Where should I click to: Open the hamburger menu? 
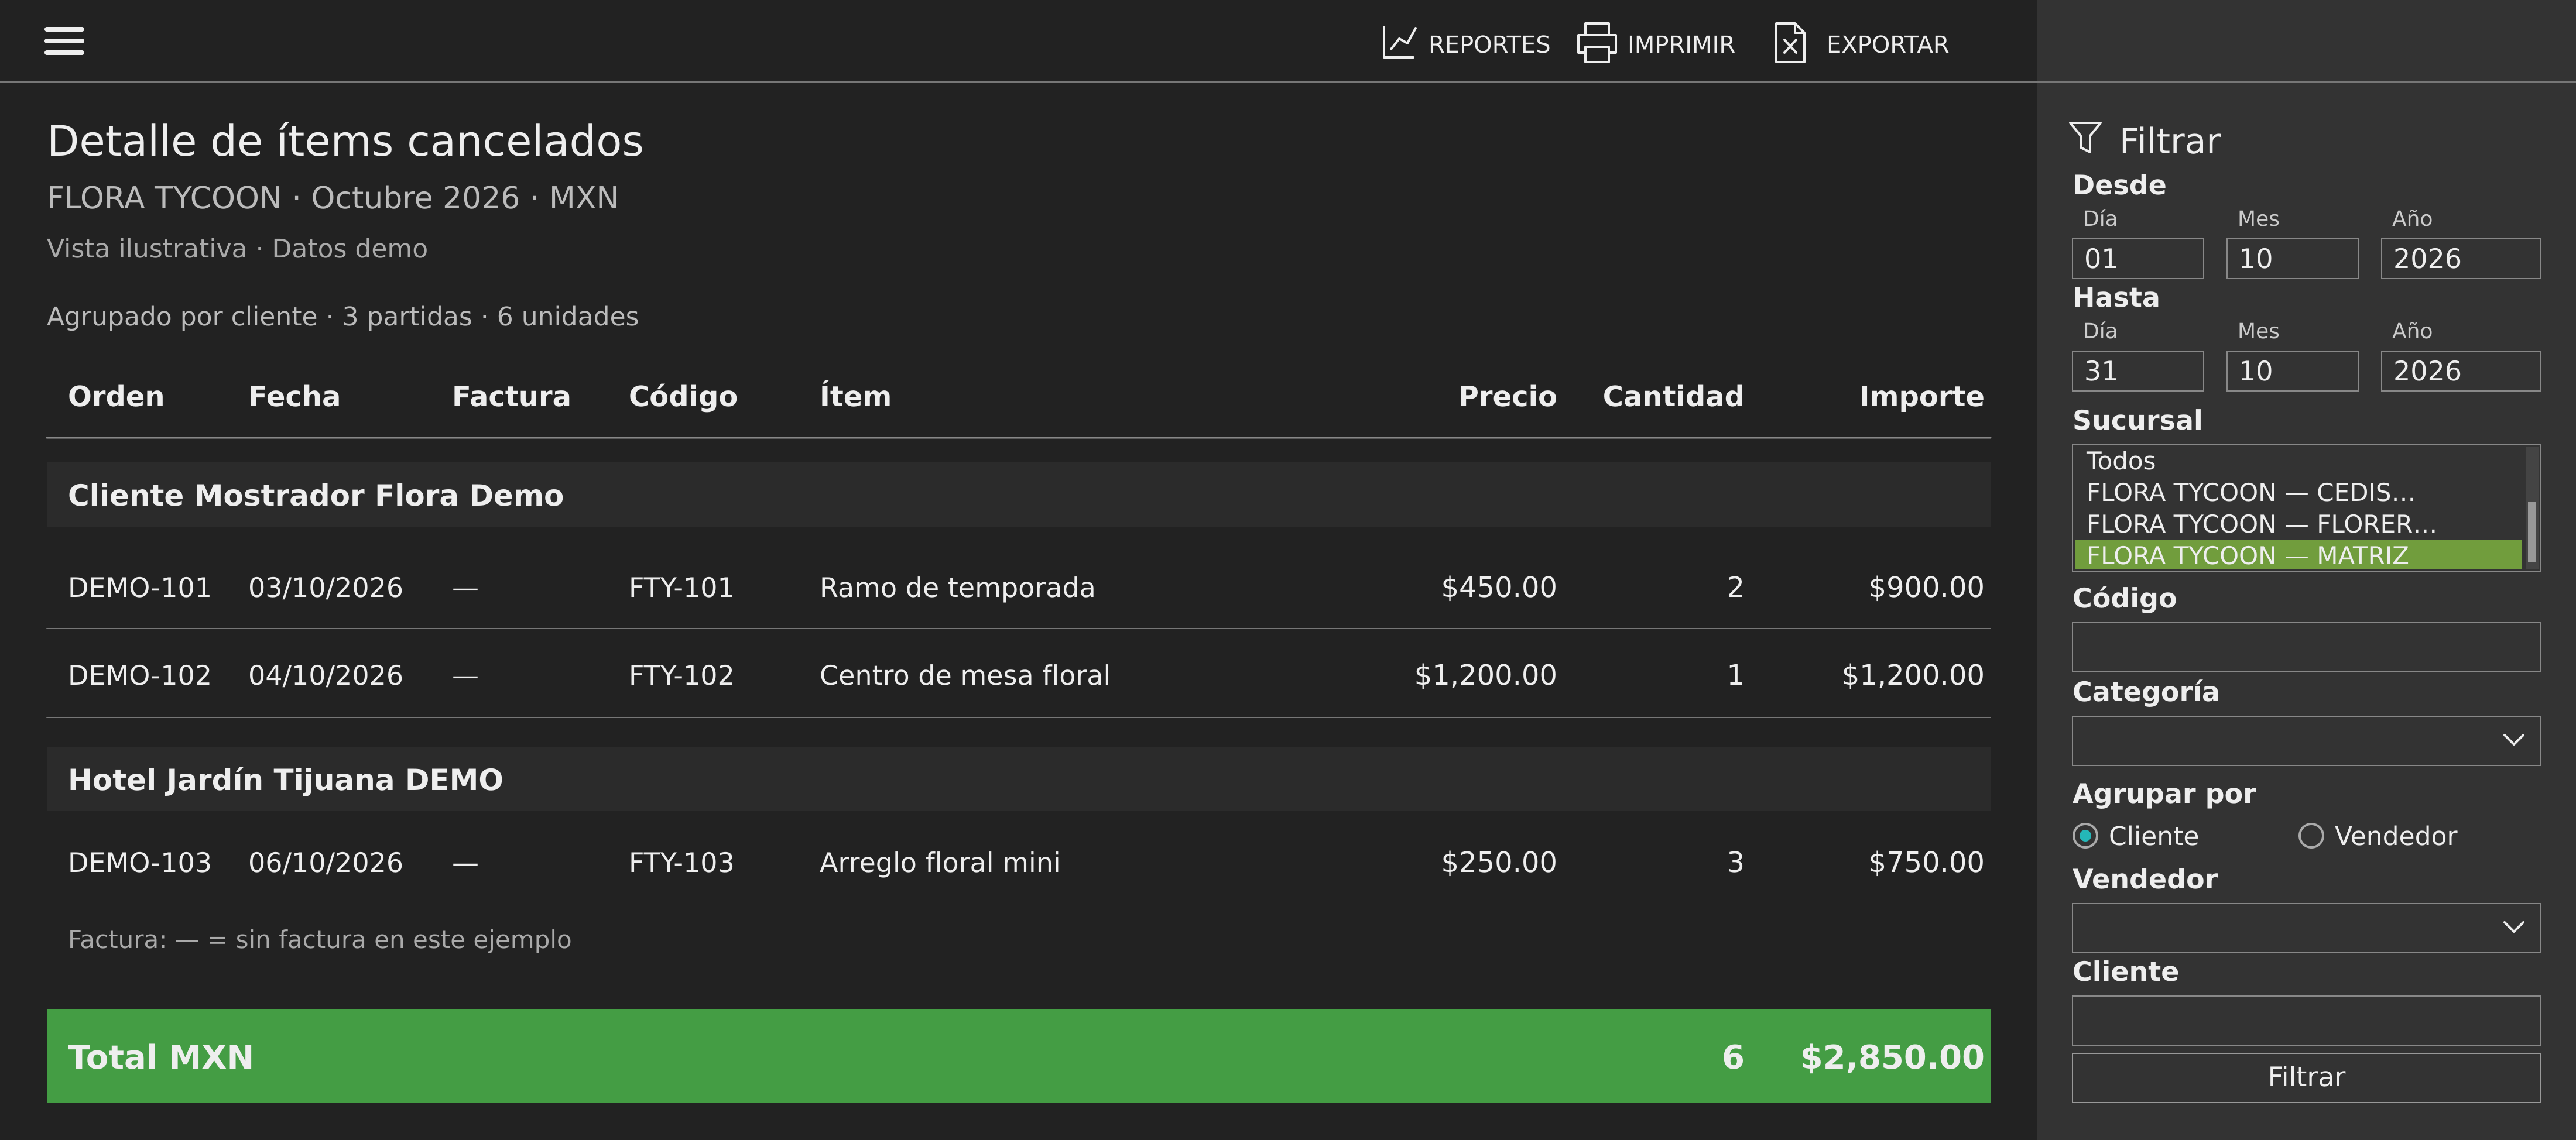[64, 41]
